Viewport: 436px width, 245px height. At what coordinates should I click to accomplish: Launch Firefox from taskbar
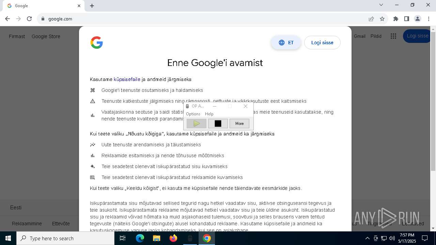pyautogui.click(x=173, y=238)
